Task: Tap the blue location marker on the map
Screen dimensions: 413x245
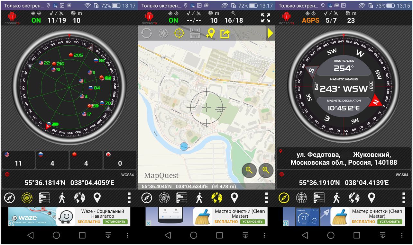Action: (x=184, y=147)
